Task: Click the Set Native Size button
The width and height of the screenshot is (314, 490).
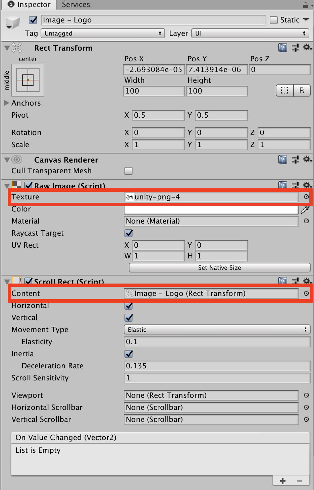Action: point(219,267)
